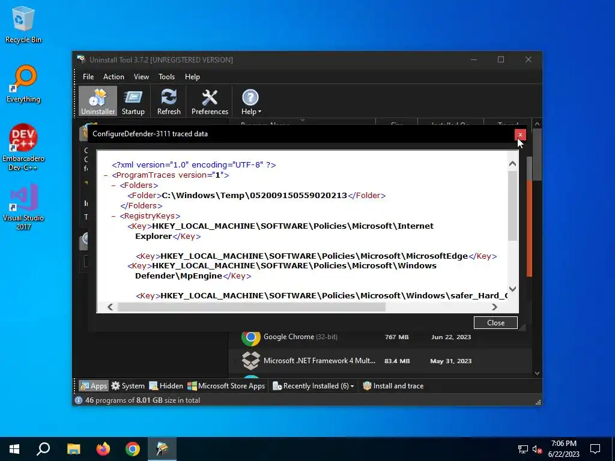This screenshot has height=461, width=615.
Task: Open the View menu
Action: tap(141, 77)
